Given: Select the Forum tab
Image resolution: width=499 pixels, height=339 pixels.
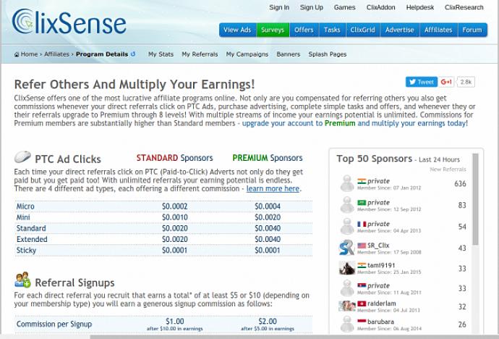Looking at the screenshot, I should (x=472, y=30).
